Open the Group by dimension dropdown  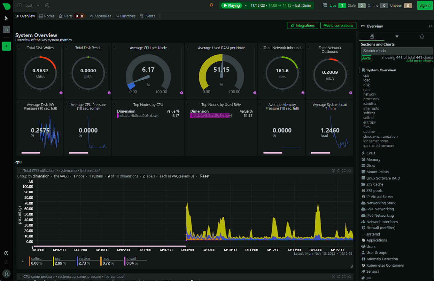[x=41, y=176]
